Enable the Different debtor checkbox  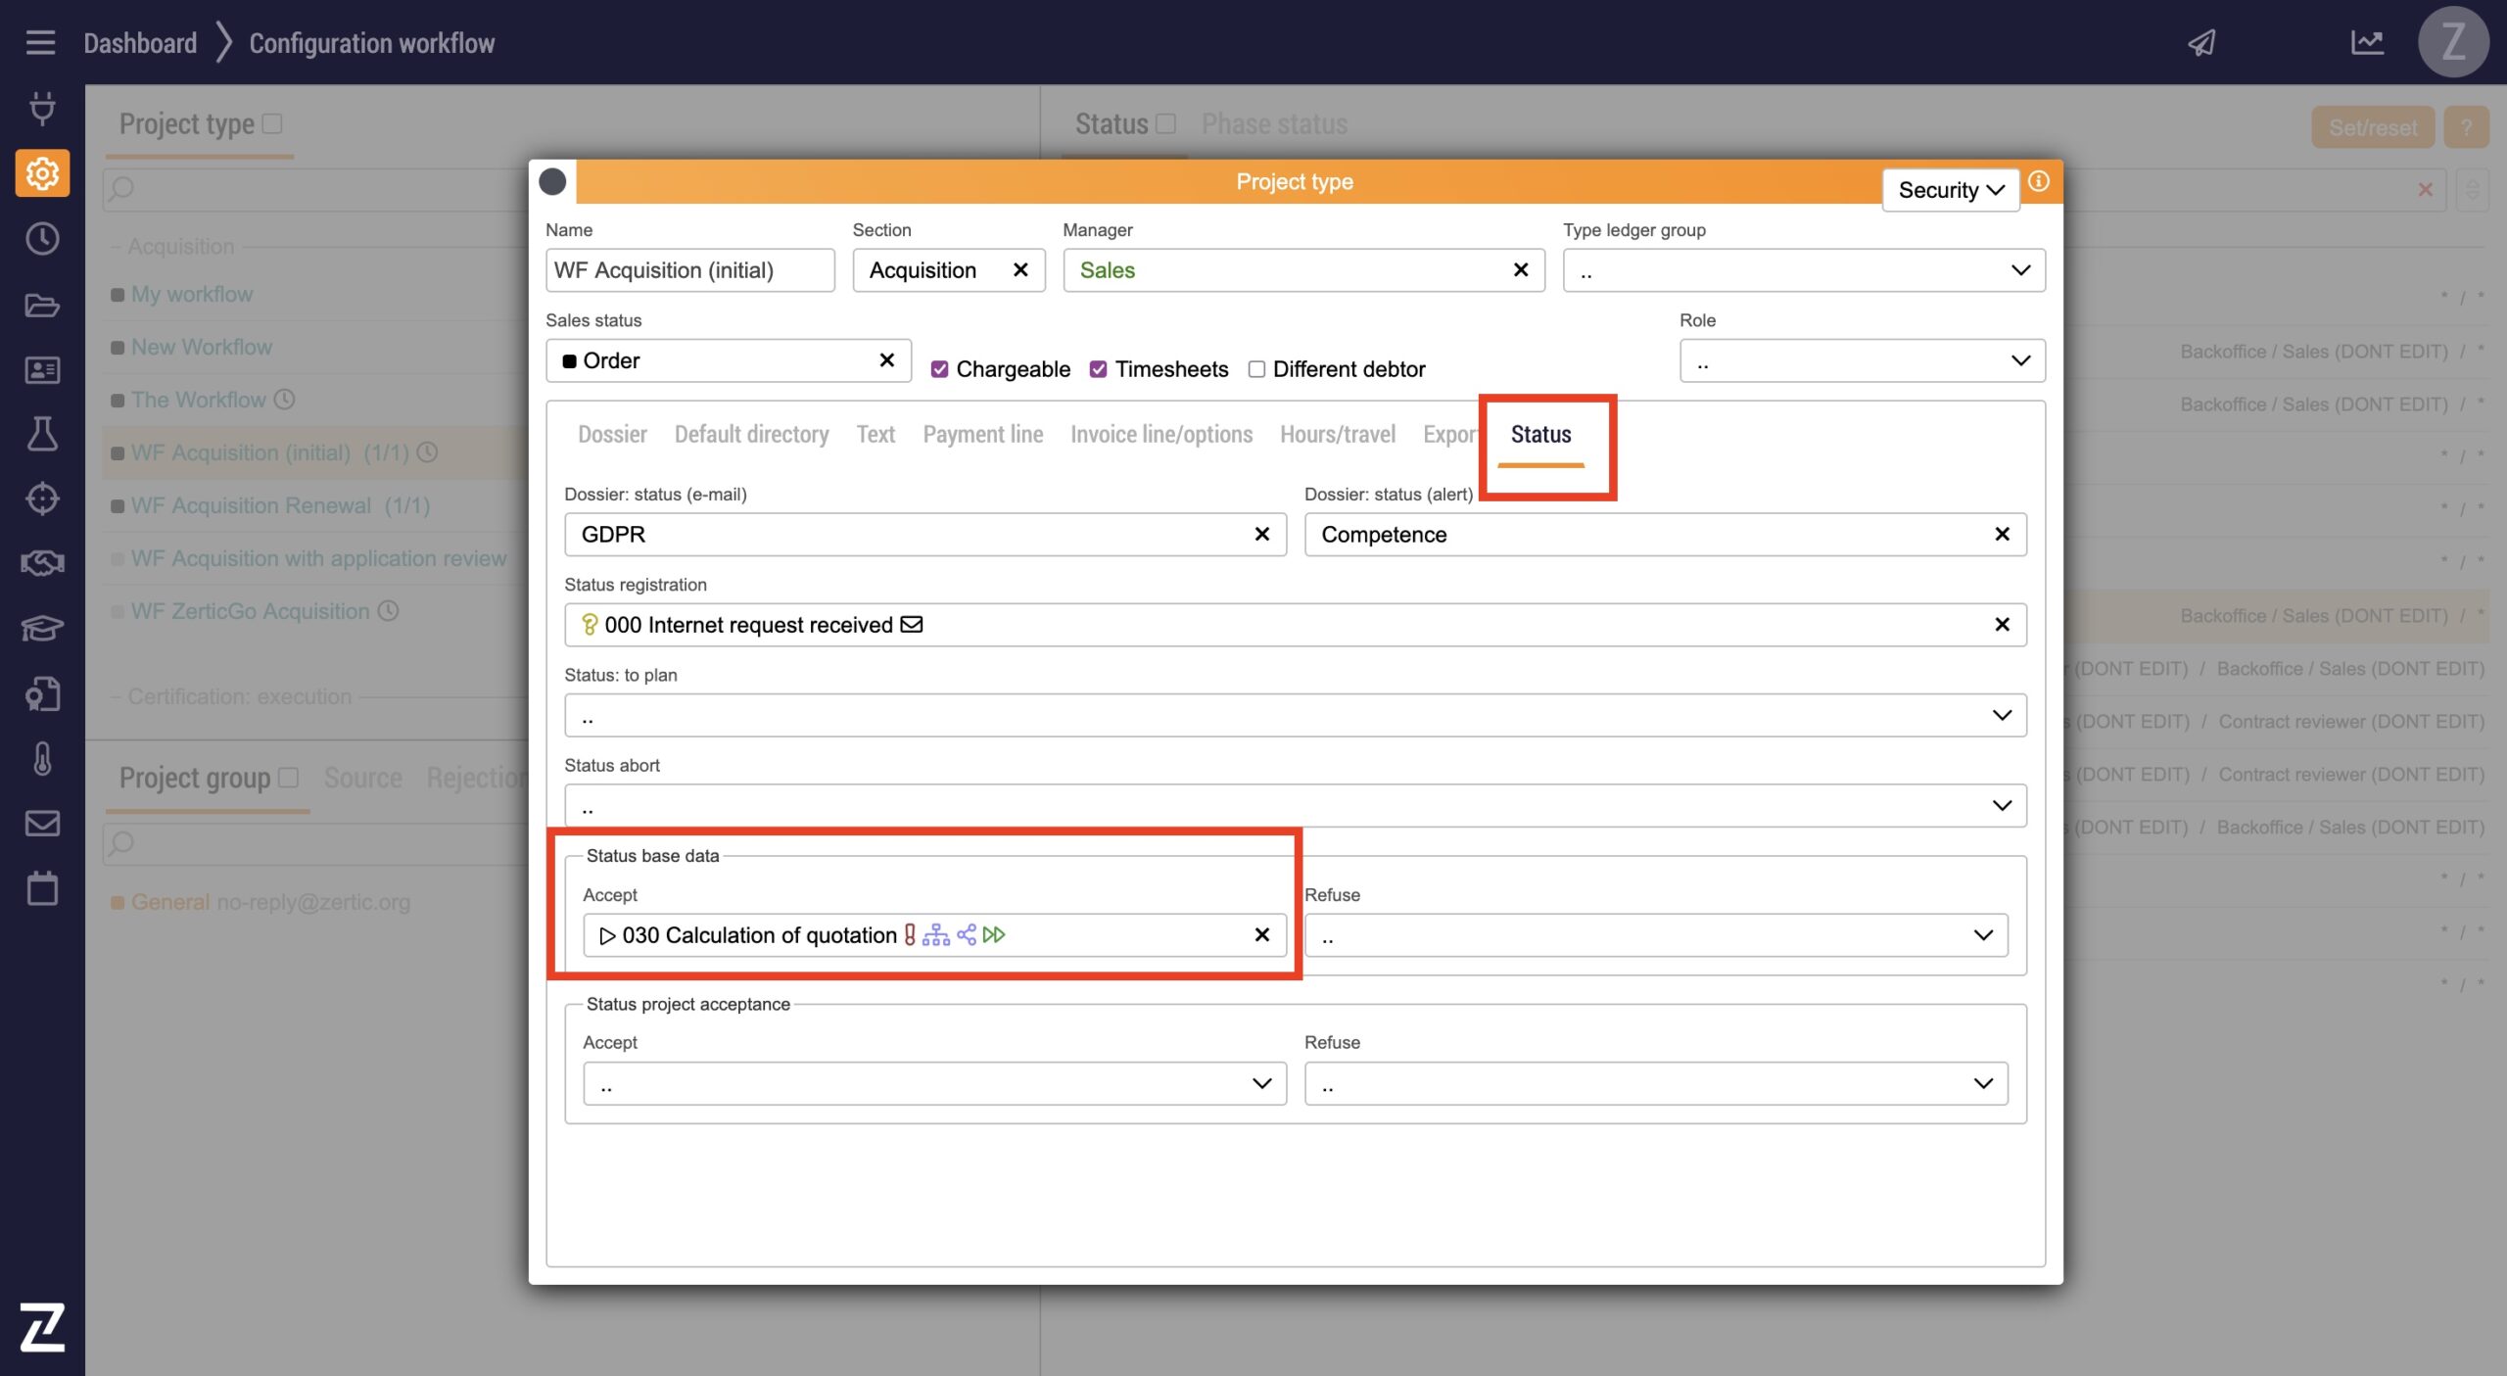click(x=1256, y=369)
